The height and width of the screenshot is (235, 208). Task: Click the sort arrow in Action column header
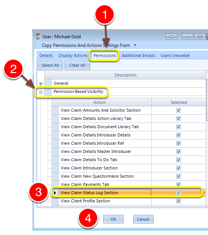click(x=149, y=102)
